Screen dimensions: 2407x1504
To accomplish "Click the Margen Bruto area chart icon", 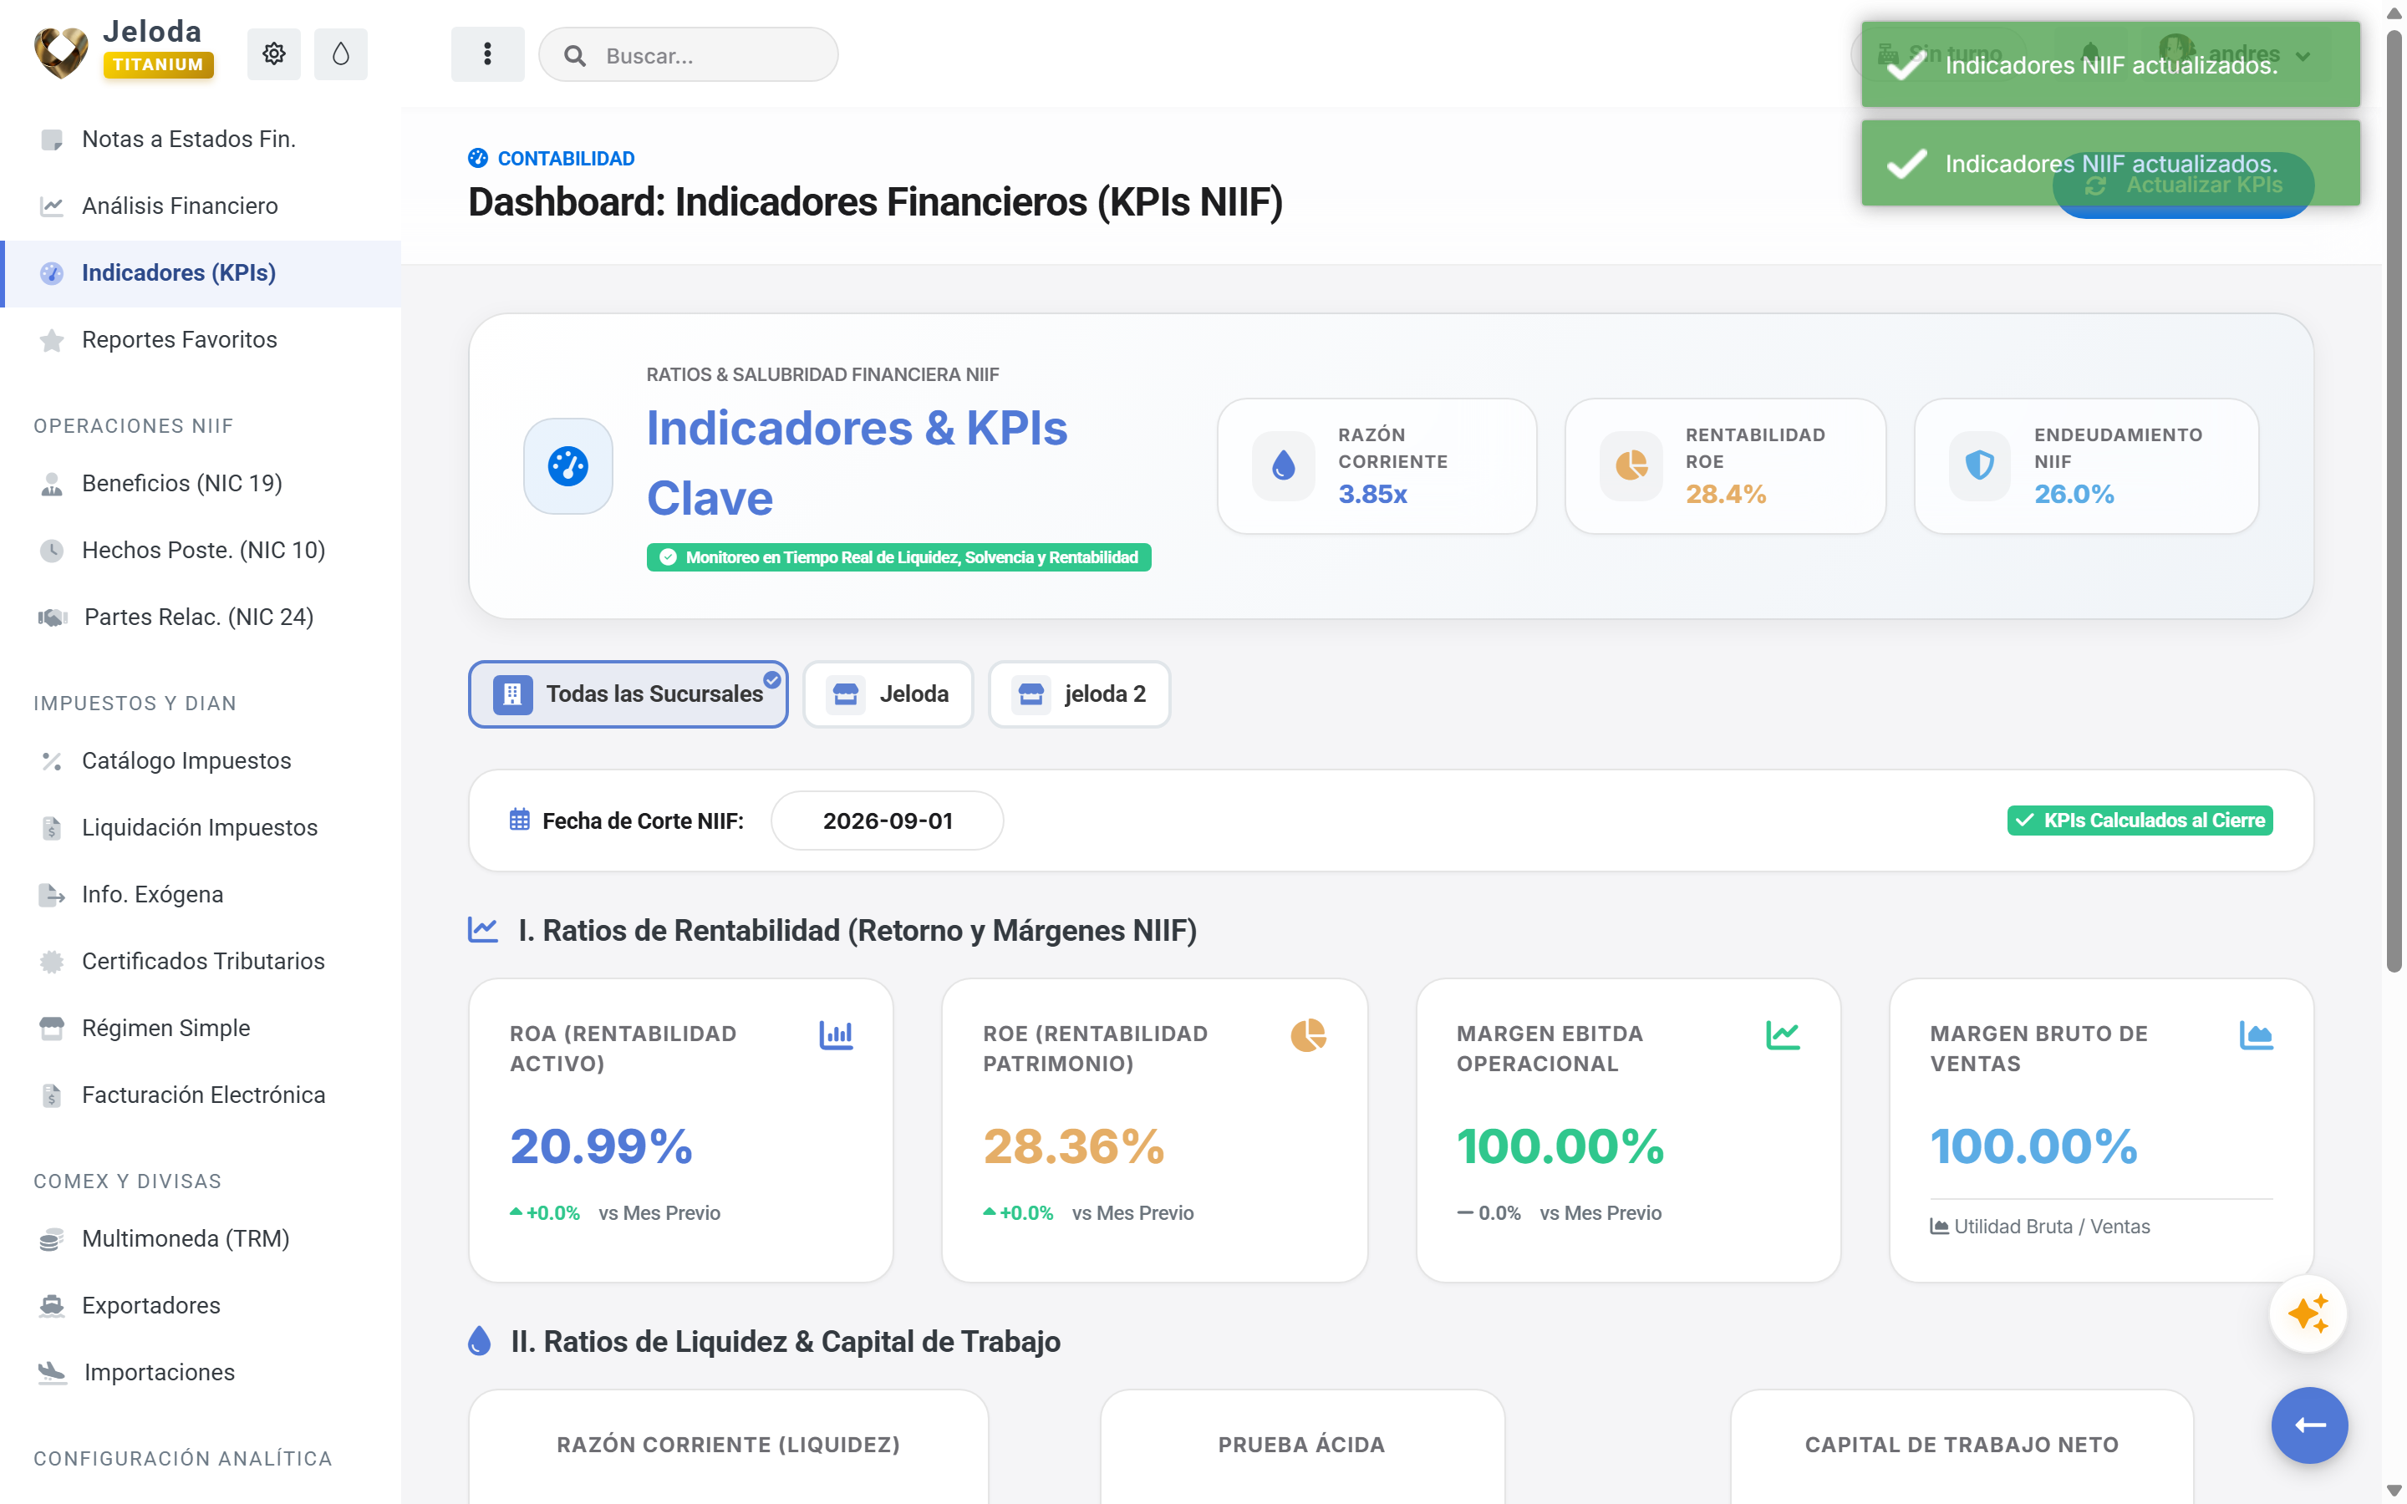I will click(2256, 1034).
